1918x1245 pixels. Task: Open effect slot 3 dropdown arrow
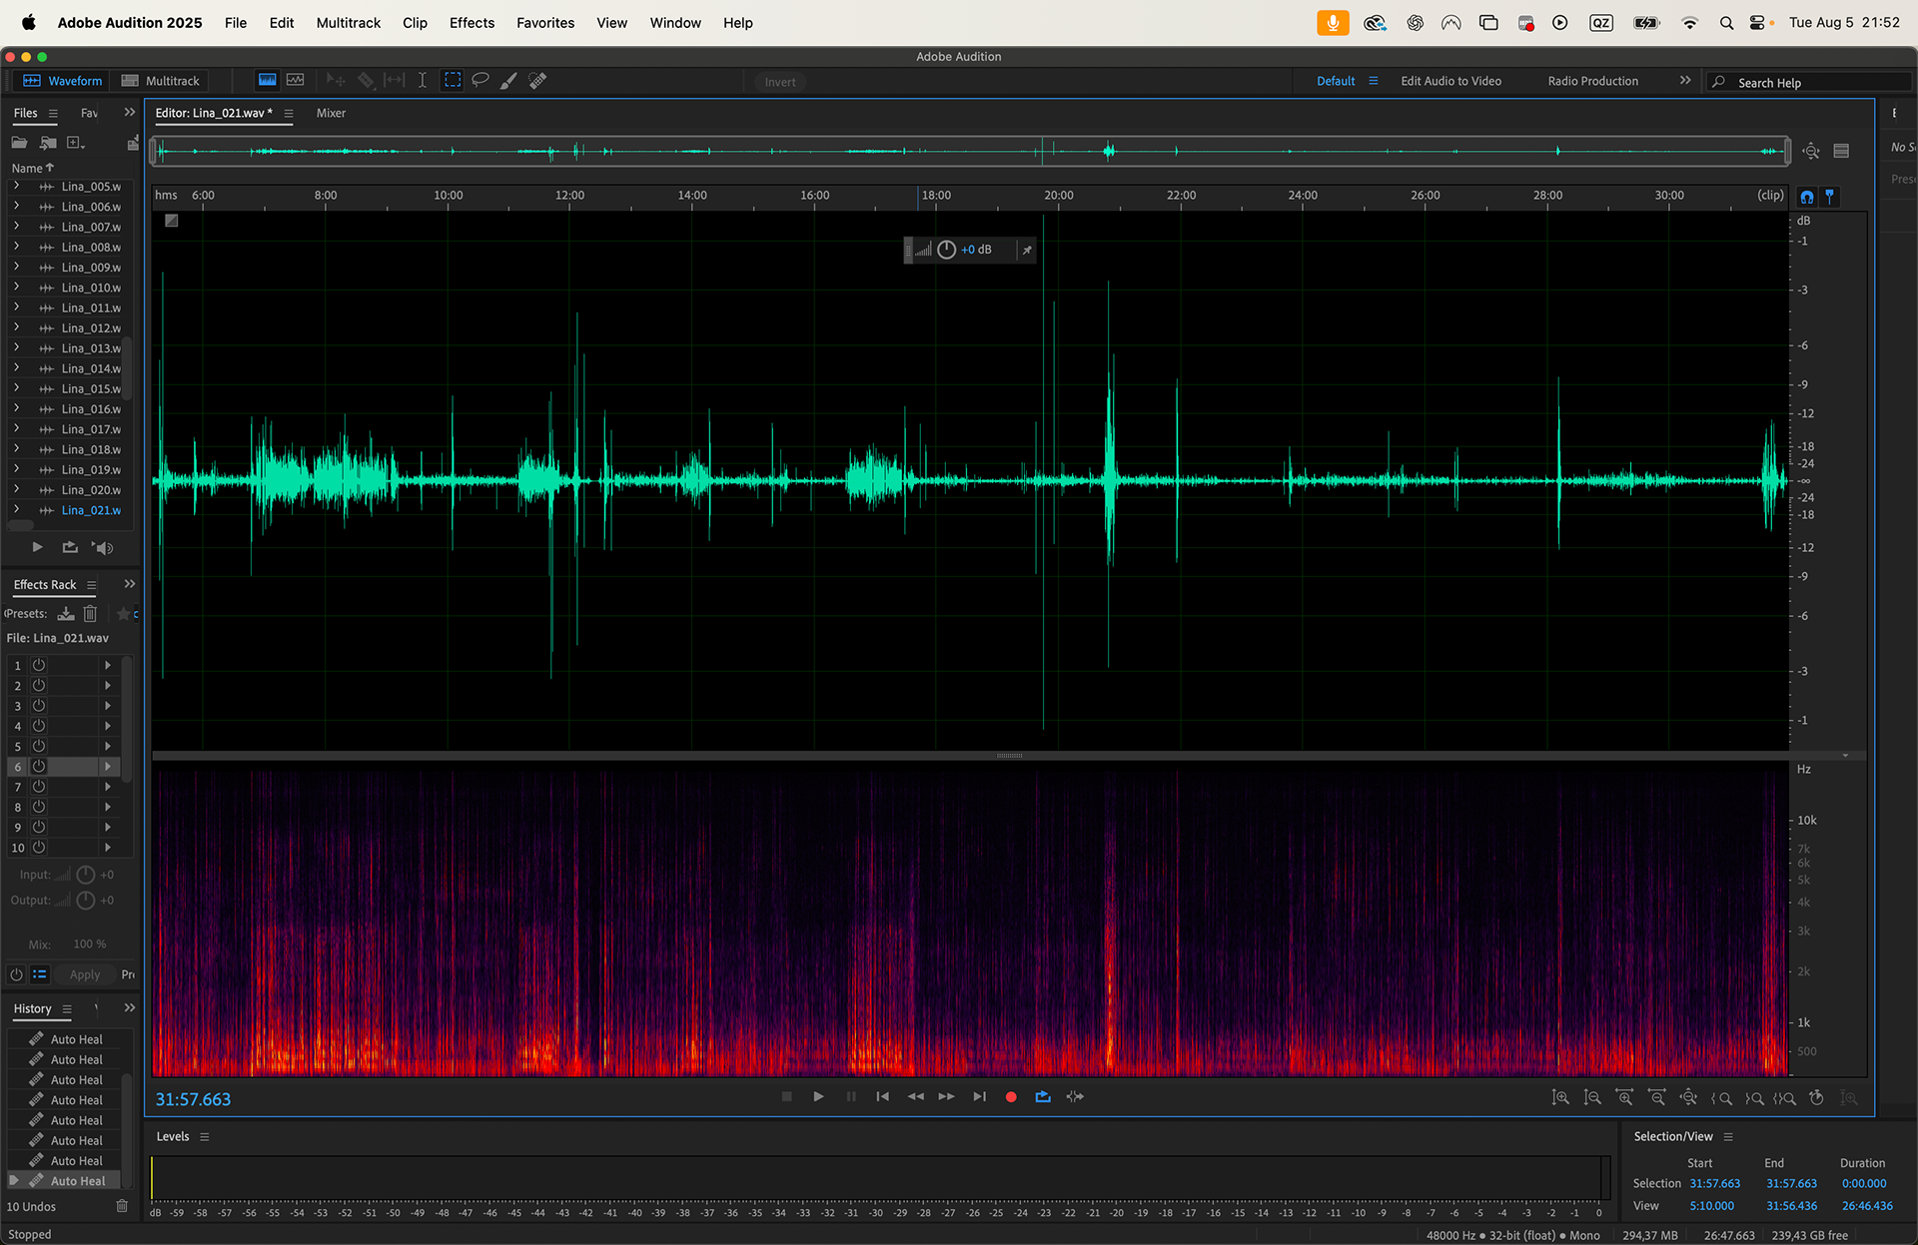tap(108, 706)
